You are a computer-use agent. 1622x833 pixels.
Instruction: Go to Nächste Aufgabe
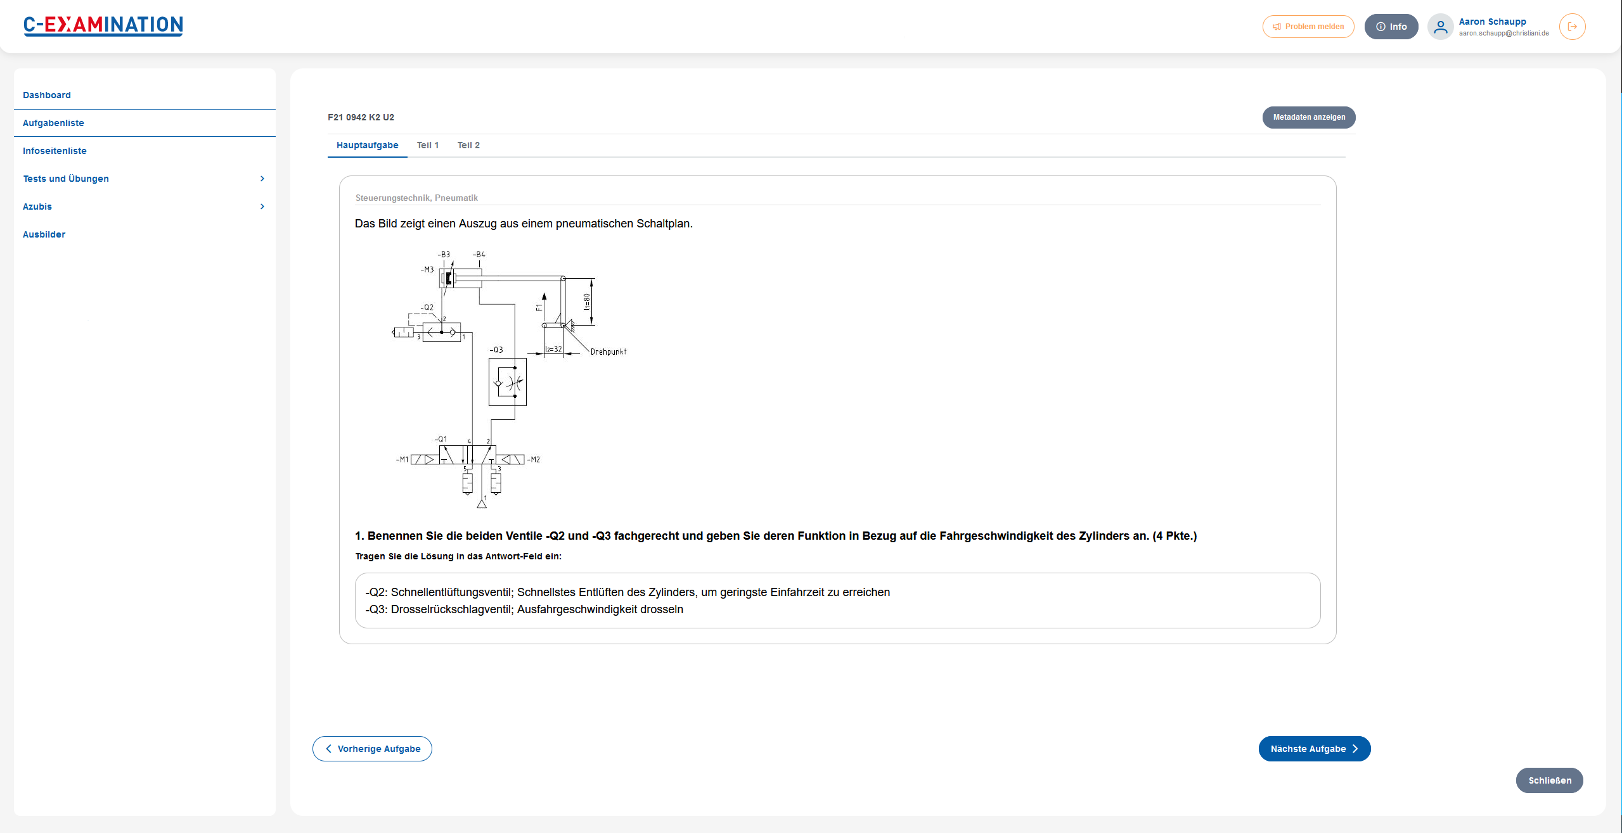1314,749
